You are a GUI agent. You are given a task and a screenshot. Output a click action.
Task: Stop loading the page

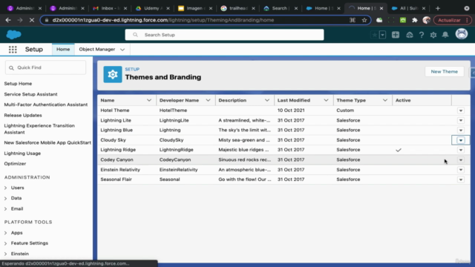click(32, 20)
